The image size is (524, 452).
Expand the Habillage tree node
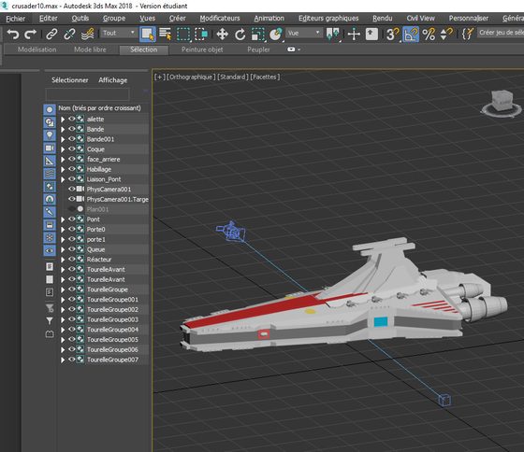(63, 169)
